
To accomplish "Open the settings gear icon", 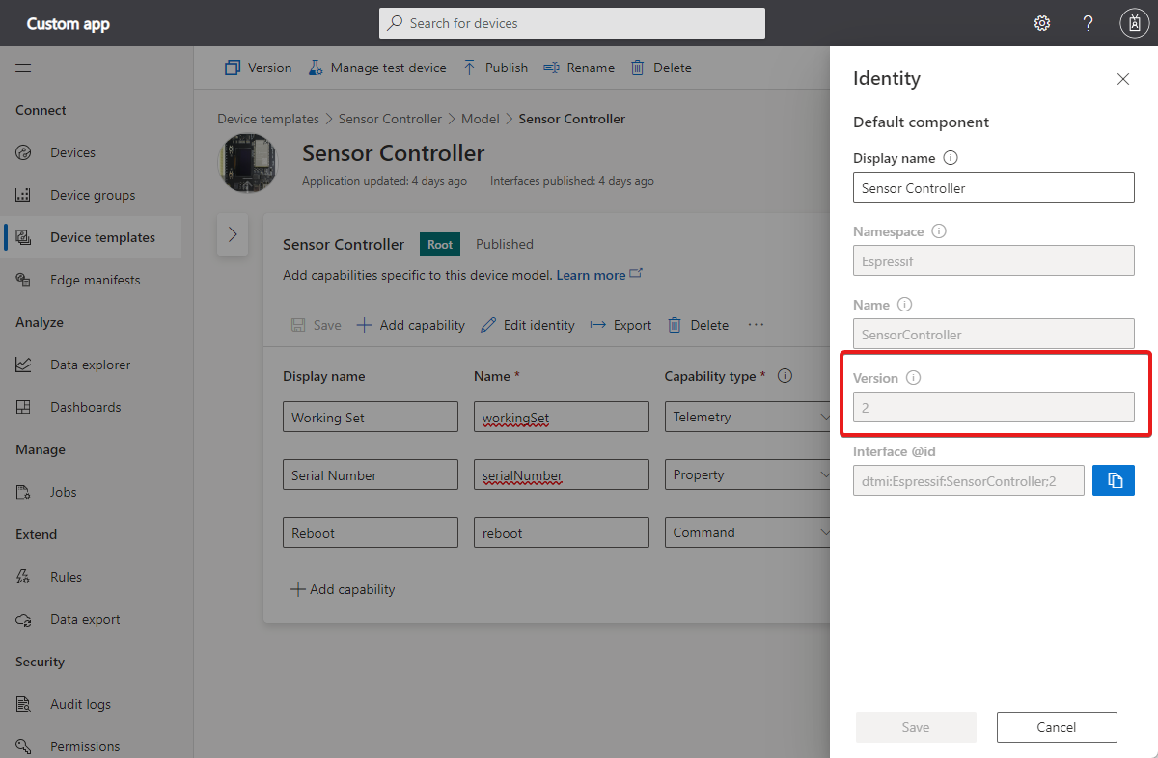I will [x=1042, y=23].
